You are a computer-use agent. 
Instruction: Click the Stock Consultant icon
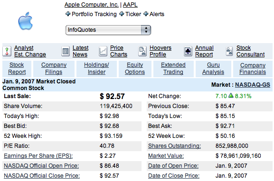(229, 51)
